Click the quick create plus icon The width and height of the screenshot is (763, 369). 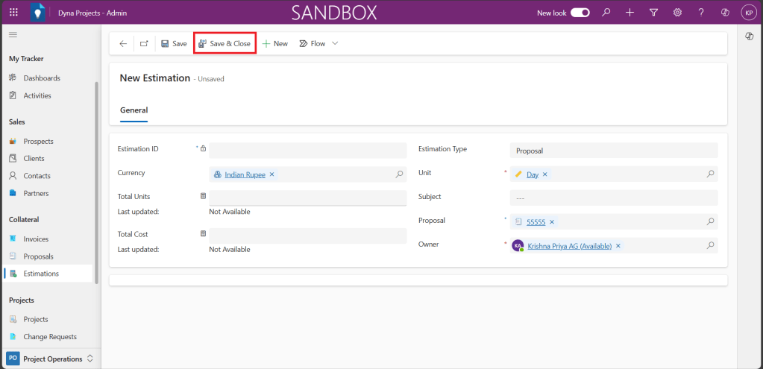tap(630, 13)
